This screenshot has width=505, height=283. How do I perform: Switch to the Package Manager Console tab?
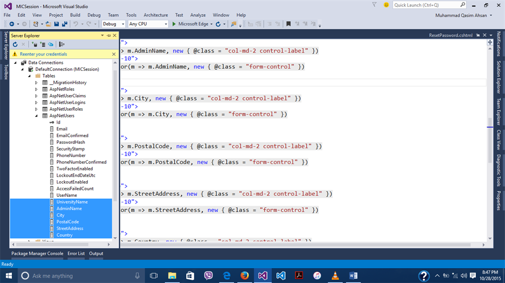(x=37, y=253)
